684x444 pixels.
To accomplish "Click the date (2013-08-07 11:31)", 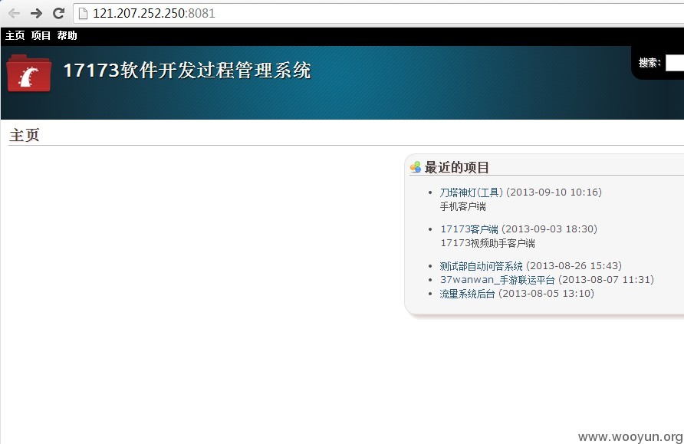I will click(x=606, y=280).
